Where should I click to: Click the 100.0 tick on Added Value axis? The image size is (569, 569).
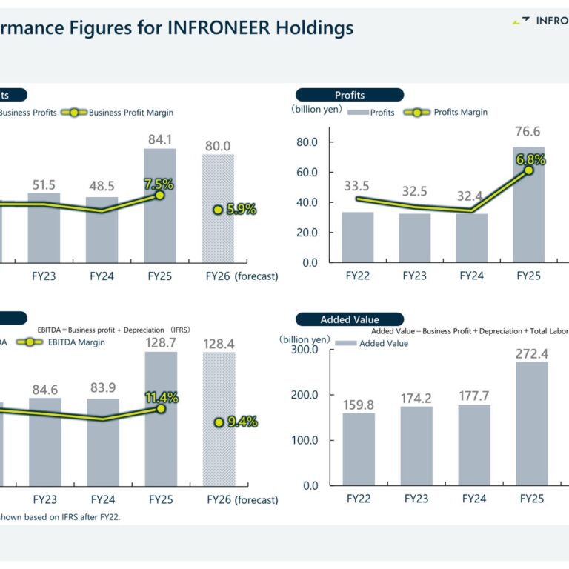(x=305, y=440)
